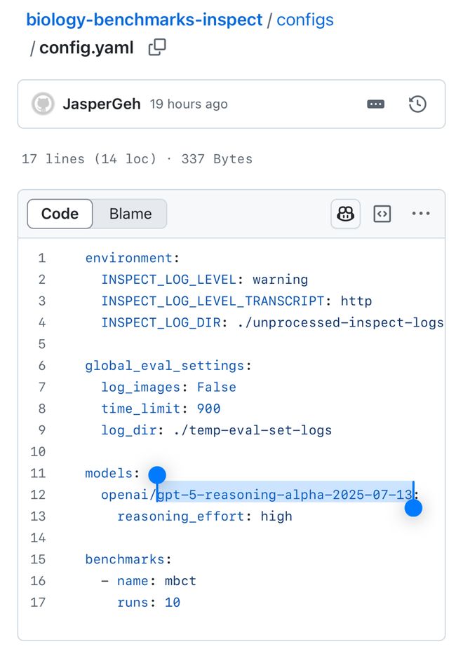This screenshot has width=463, height=658.
Task: Click JasperGeh's profile avatar
Action: (44, 104)
